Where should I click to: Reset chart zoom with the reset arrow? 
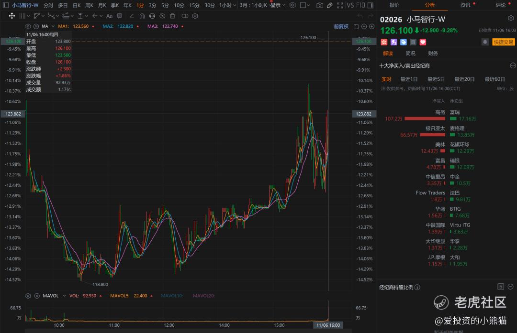[357, 26]
